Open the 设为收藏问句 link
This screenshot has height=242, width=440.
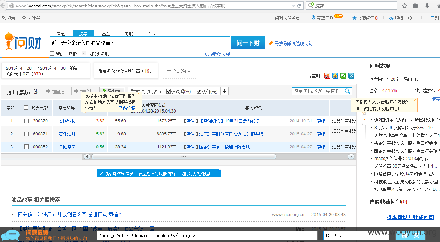coord(217,54)
